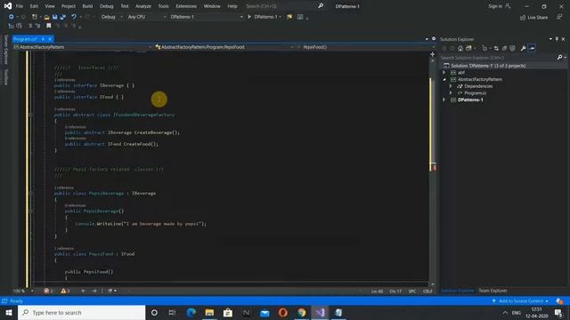Click the Navigate Backward toolbar icon
This screenshot has width=570, height=320.
pyautogui.click(x=12, y=17)
